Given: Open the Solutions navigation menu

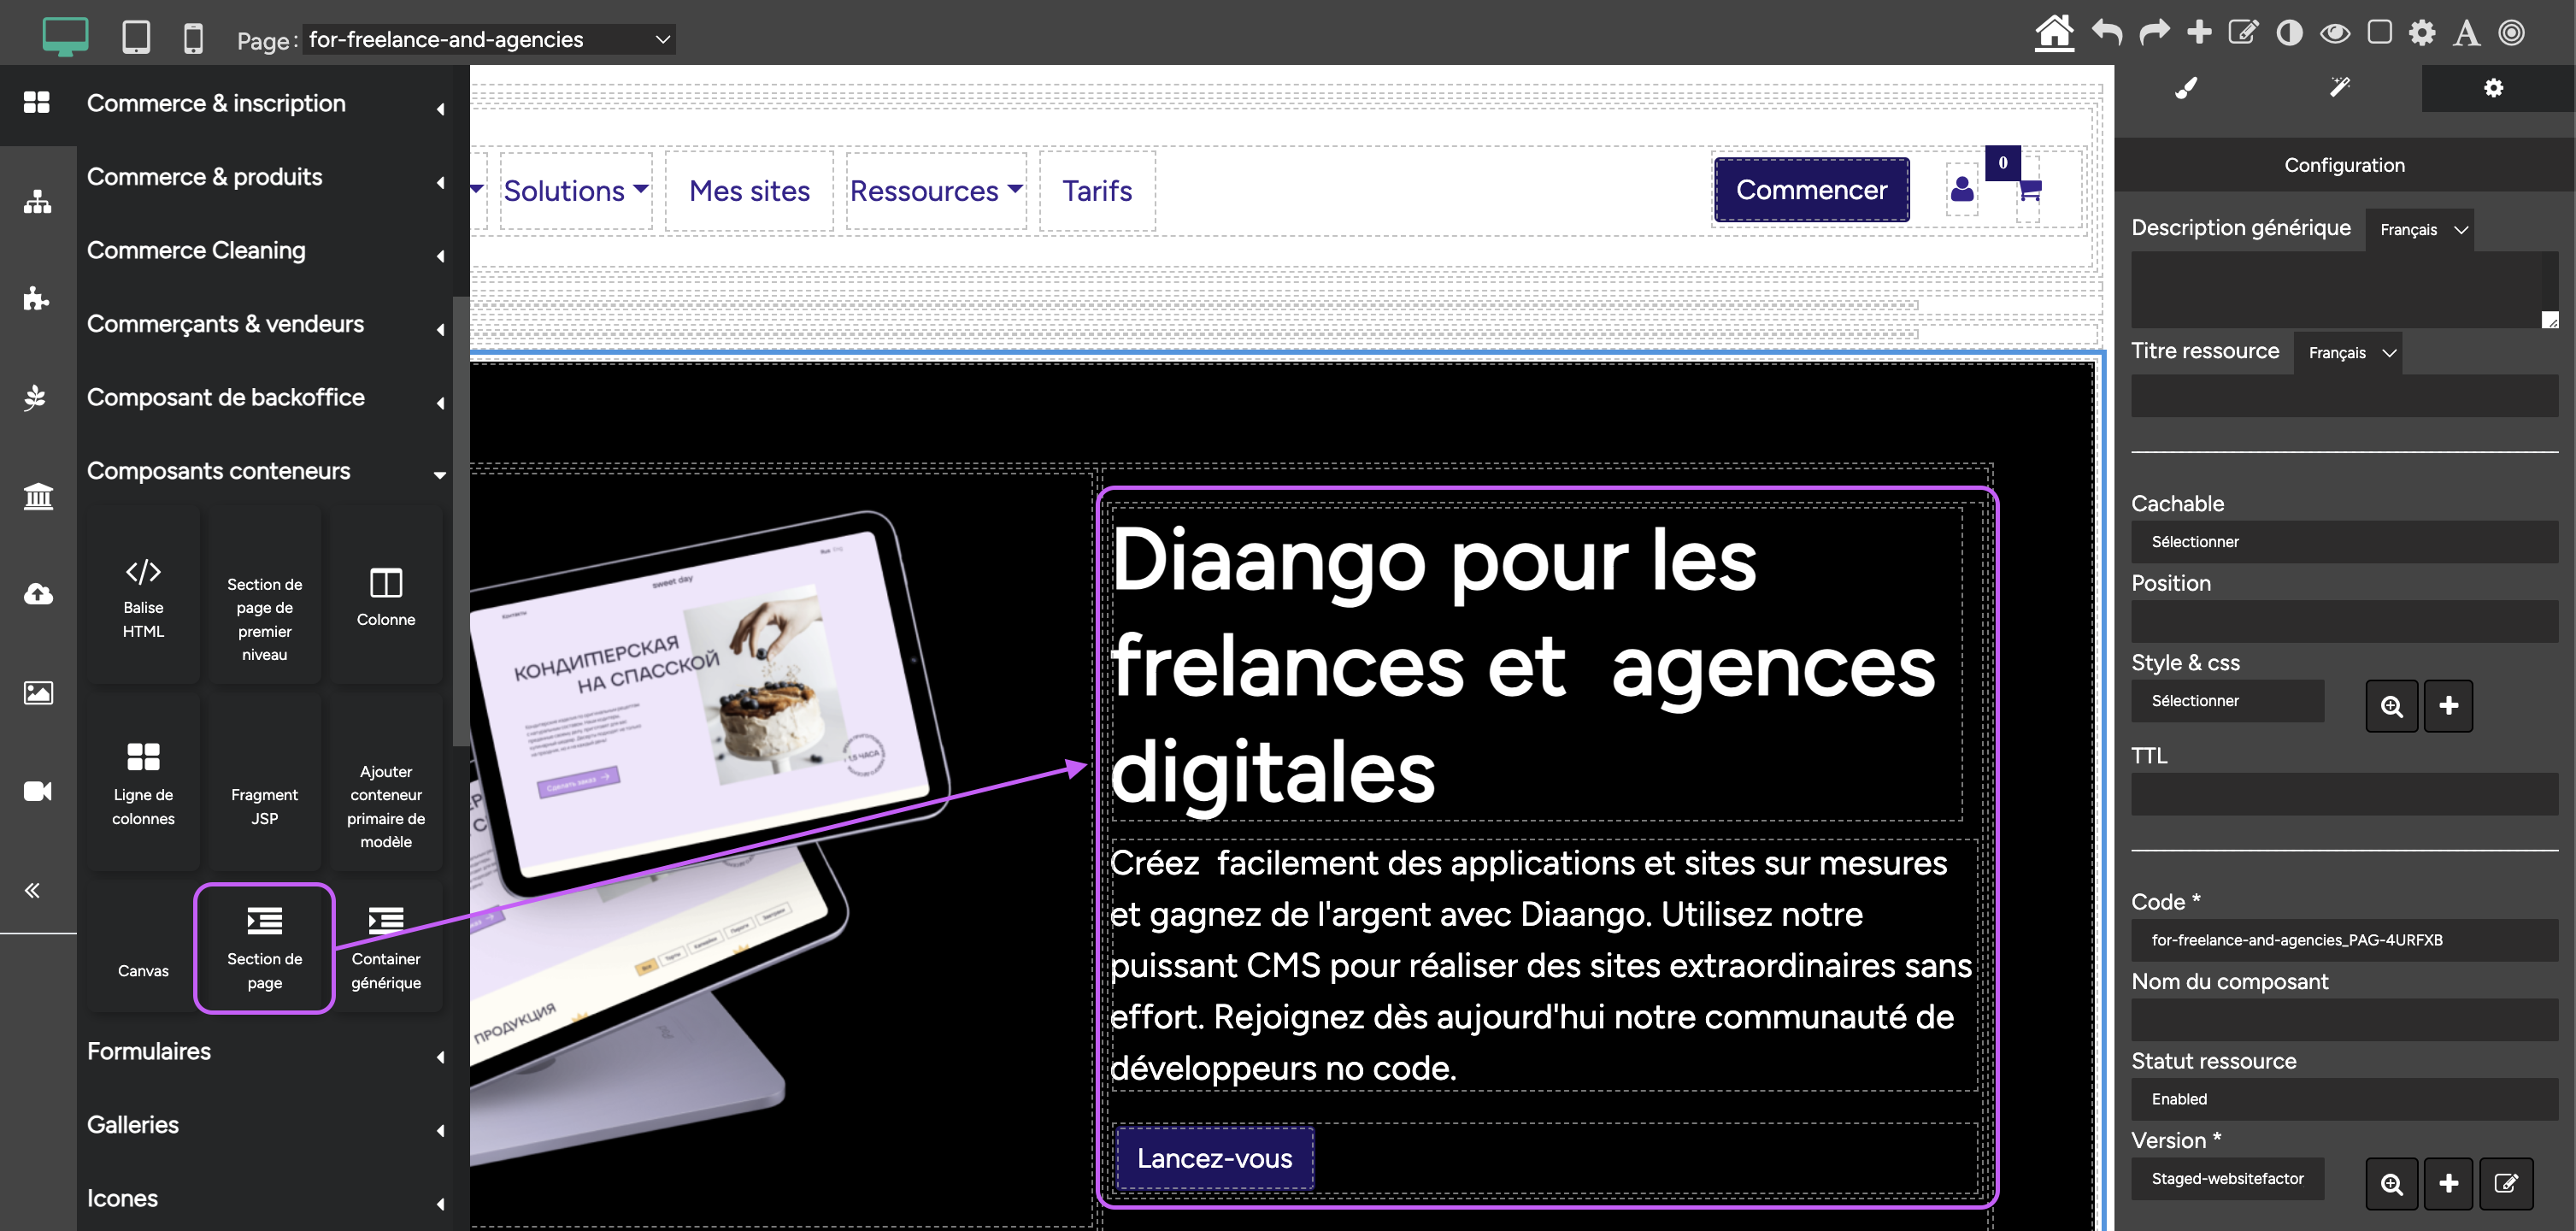Looking at the screenshot, I should point(576,191).
